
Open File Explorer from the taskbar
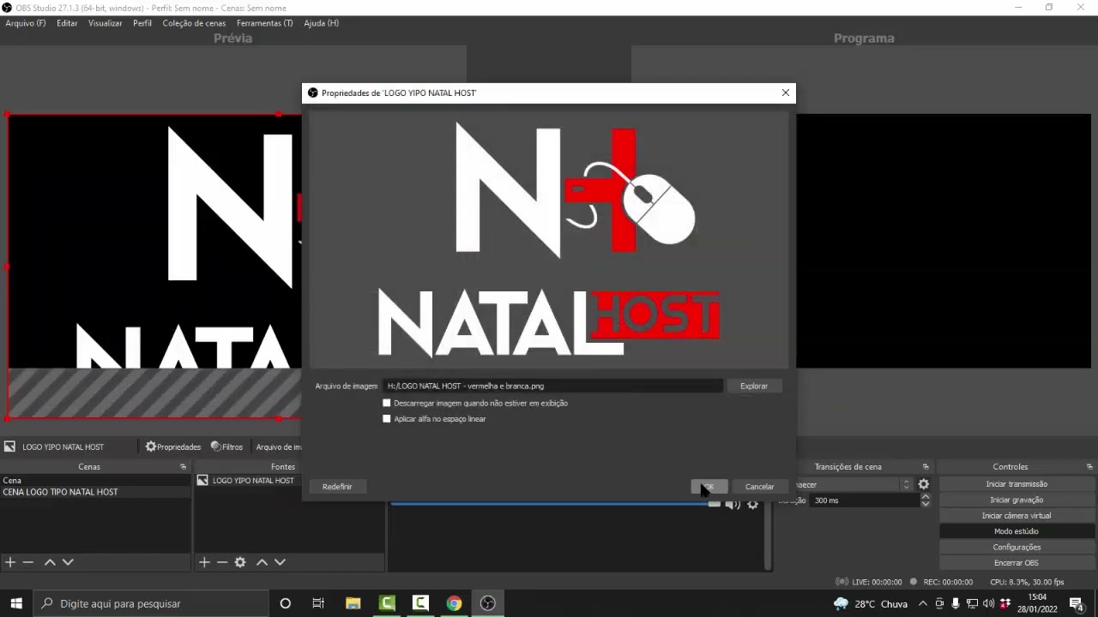(353, 603)
